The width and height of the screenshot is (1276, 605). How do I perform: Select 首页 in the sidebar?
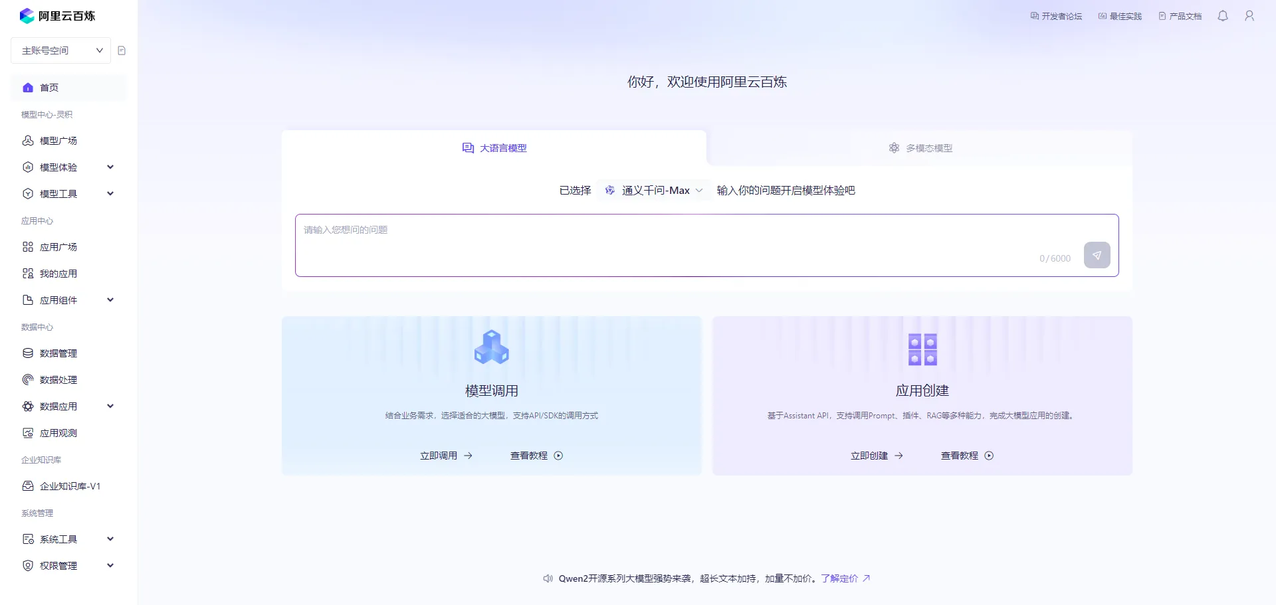68,88
